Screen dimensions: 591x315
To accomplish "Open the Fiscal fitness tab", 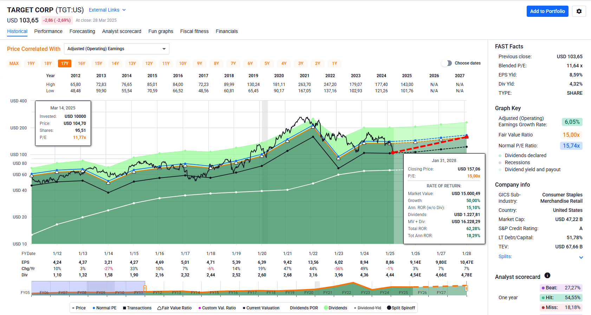I will click(x=194, y=31).
